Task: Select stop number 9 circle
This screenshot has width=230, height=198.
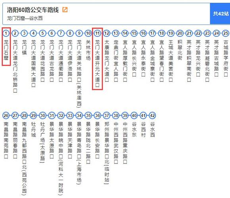Action: pyautogui.click(x=79, y=33)
